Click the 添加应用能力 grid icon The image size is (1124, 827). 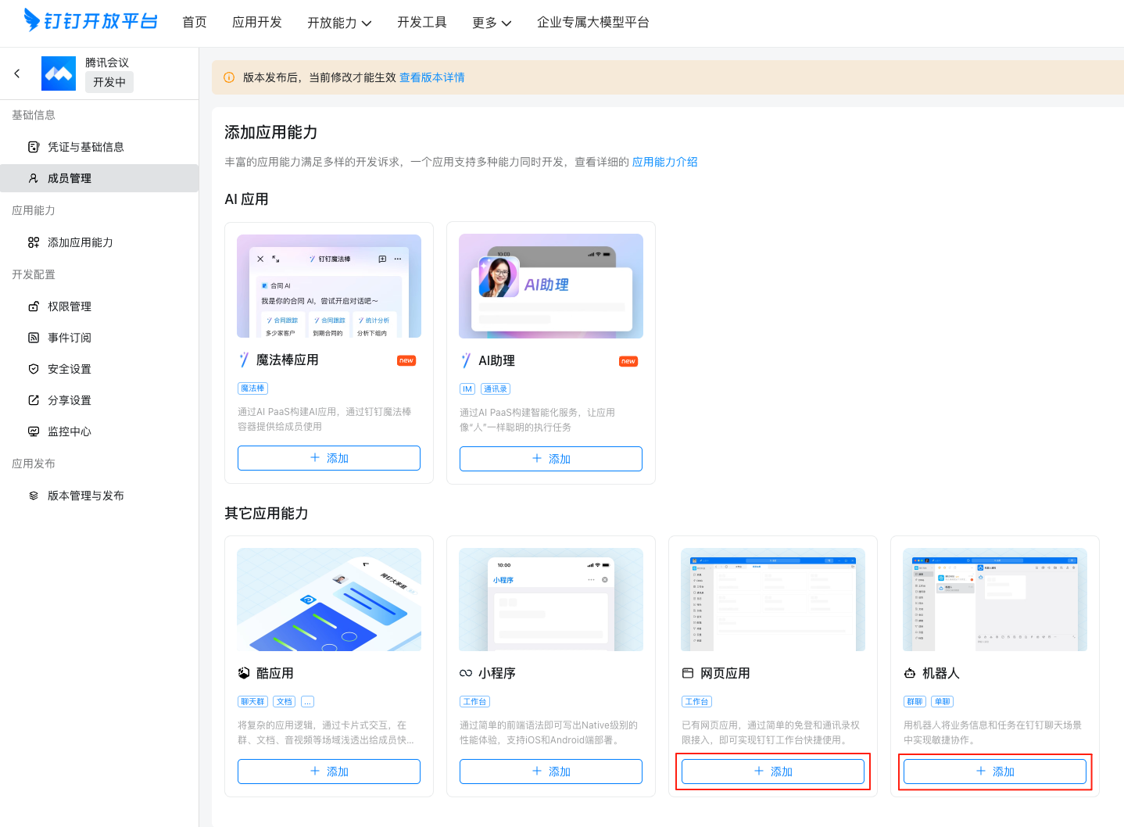click(x=34, y=242)
